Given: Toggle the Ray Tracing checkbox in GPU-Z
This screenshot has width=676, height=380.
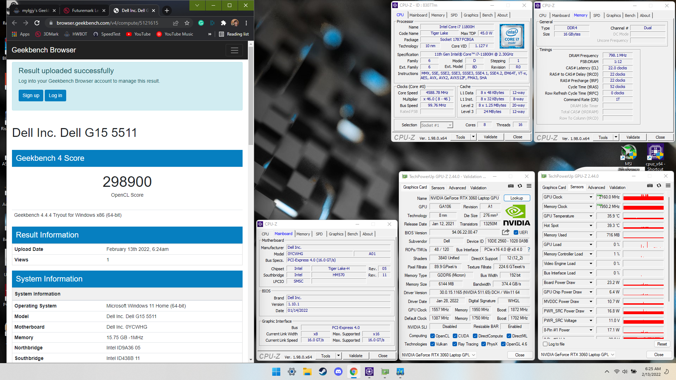Looking at the screenshot, I should tap(455, 344).
